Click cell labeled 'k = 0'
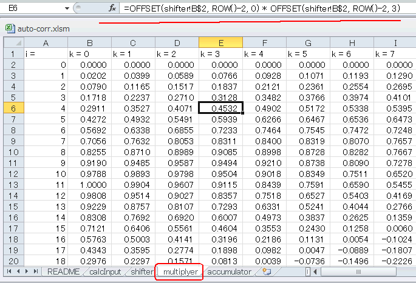Screen dimensions: 416x283 click(x=90, y=54)
